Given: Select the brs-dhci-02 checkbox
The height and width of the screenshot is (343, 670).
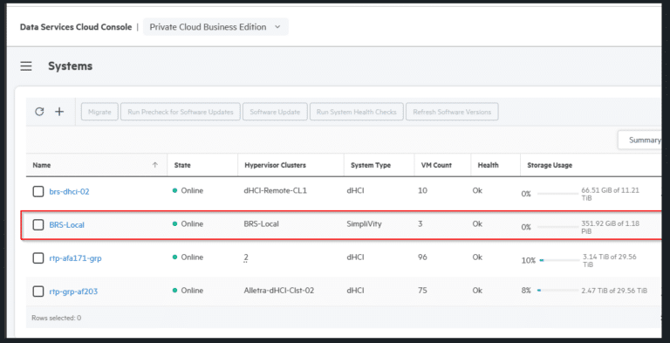Looking at the screenshot, I should [38, 192].
